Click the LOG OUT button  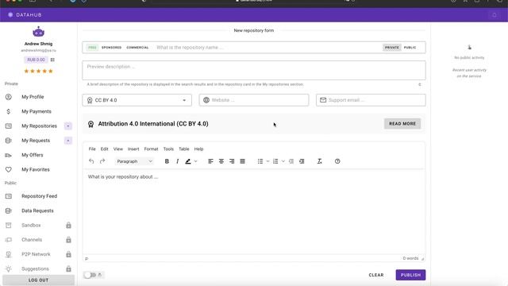[38, 280]
